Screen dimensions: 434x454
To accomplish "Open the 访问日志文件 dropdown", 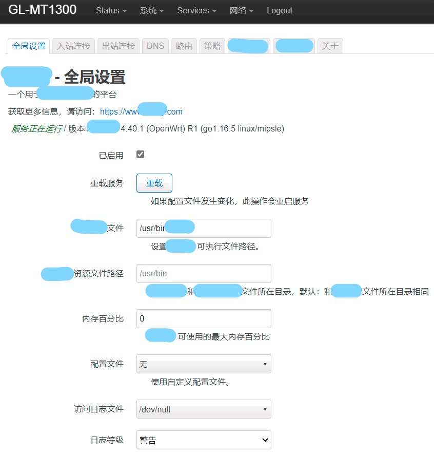I will 203,409.
